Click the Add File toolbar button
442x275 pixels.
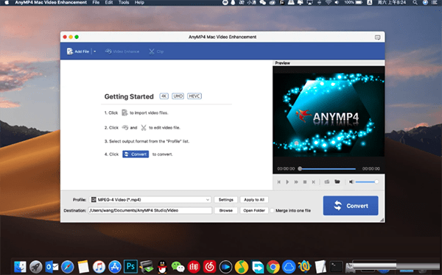(78, 51)
